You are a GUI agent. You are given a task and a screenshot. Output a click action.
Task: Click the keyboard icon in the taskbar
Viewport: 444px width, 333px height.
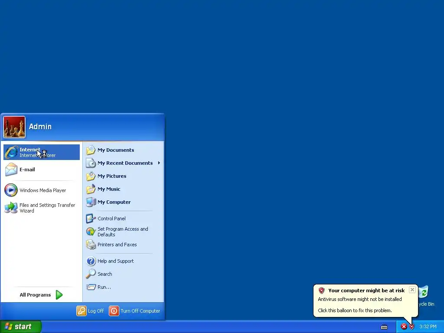384,327
